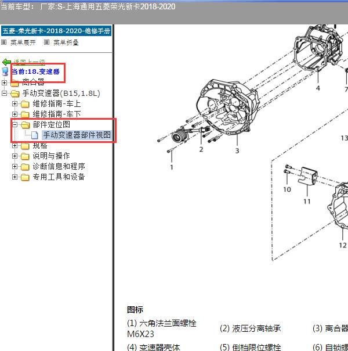The width and height of the screenshot is (348, 351).
Task: Click the menu expand icon (菜单展开)
Action: click(4, 42)
